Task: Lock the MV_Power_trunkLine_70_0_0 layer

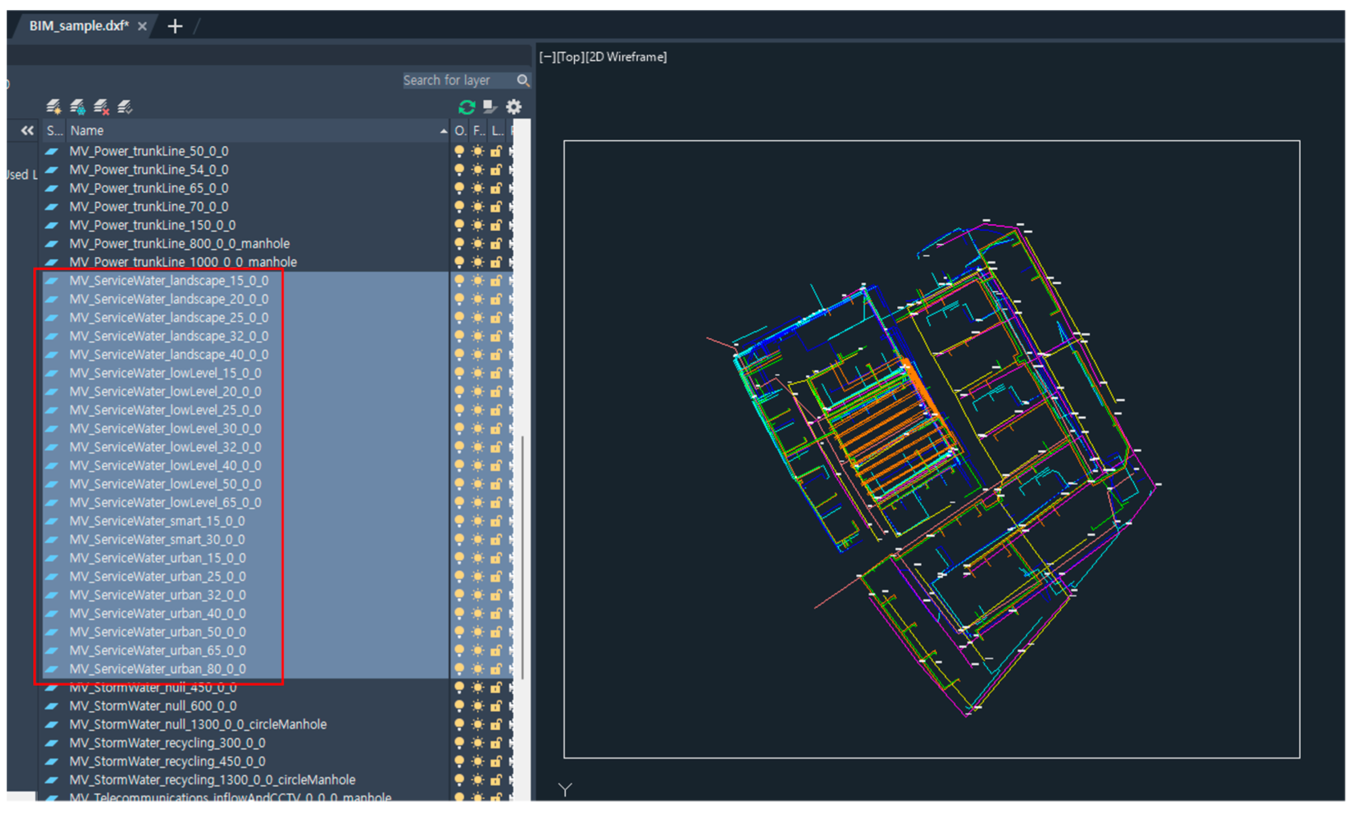Action: [496, 207]
